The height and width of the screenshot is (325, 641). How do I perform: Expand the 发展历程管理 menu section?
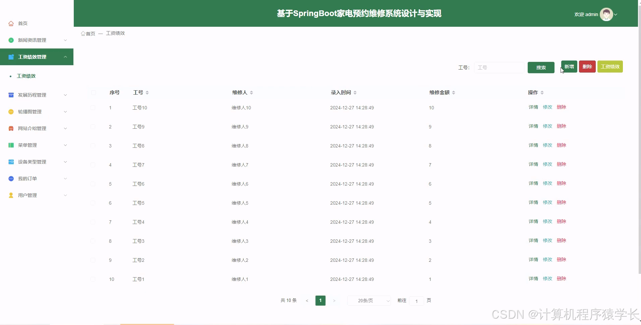(x=37, y=95)
